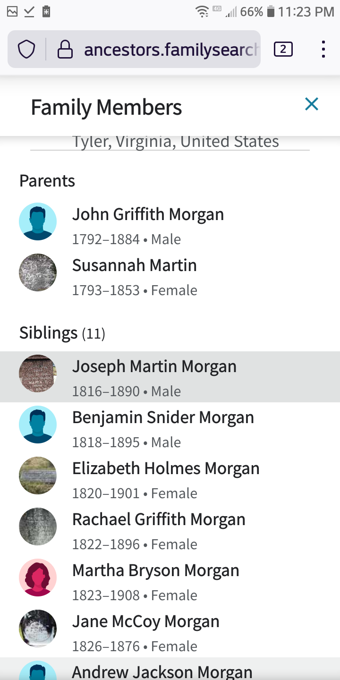
Task: Open Susannah Martin's profile name link
Action: tap(135, 265)
